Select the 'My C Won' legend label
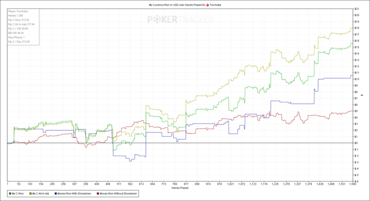The height and width of the screenshot is (201, 370). tap(18, 194)
